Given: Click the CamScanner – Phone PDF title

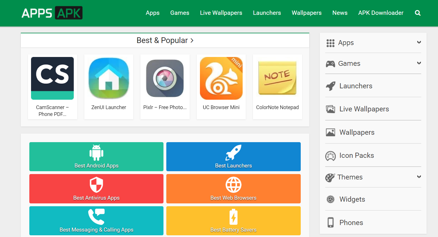Looking at the screenshot, I should [x=52, y=111].
